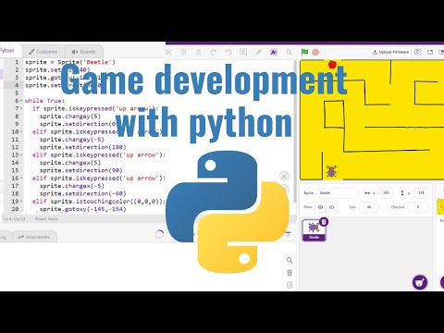Copy terminal output using the page icon
Image resolution: width=444 pixels, height=333 pixels.
tap(290, 285)
